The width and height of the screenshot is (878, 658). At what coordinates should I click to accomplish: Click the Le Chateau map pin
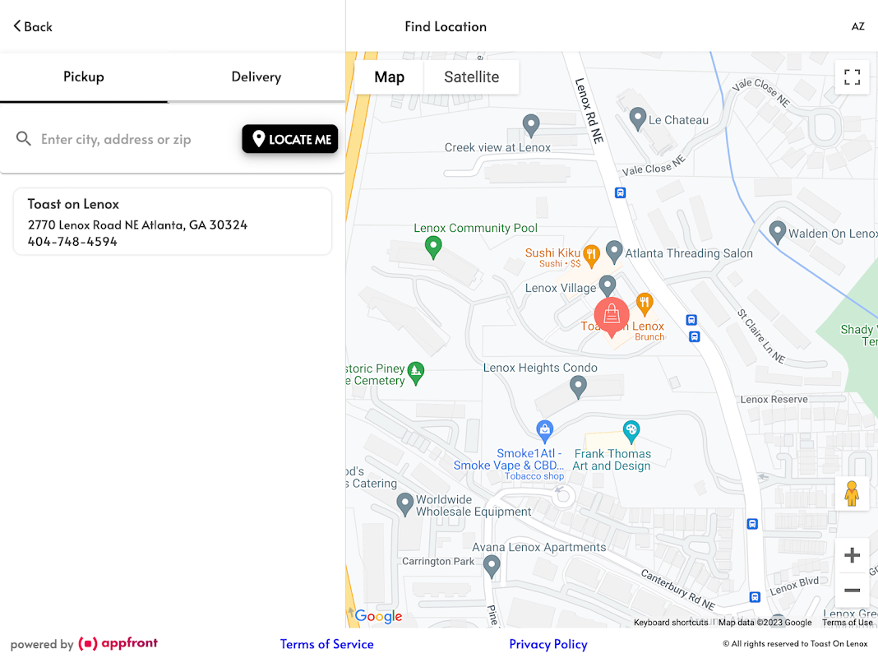click(x=637, y=119)
